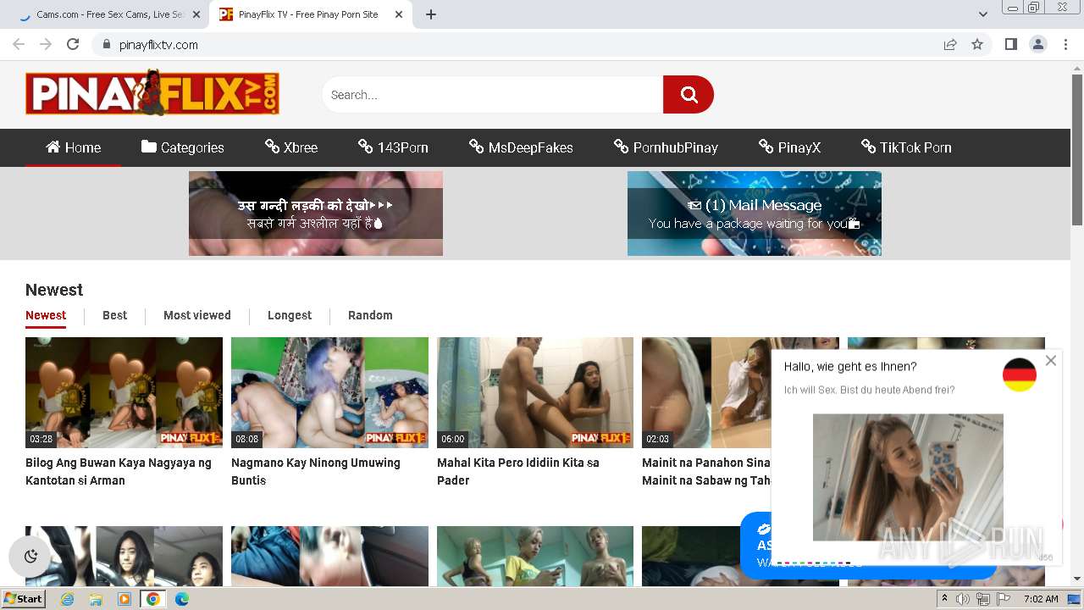Sort listings by Longest
Screen dimensions: 1084x610
pyautogui.click(x=290, y=315)
